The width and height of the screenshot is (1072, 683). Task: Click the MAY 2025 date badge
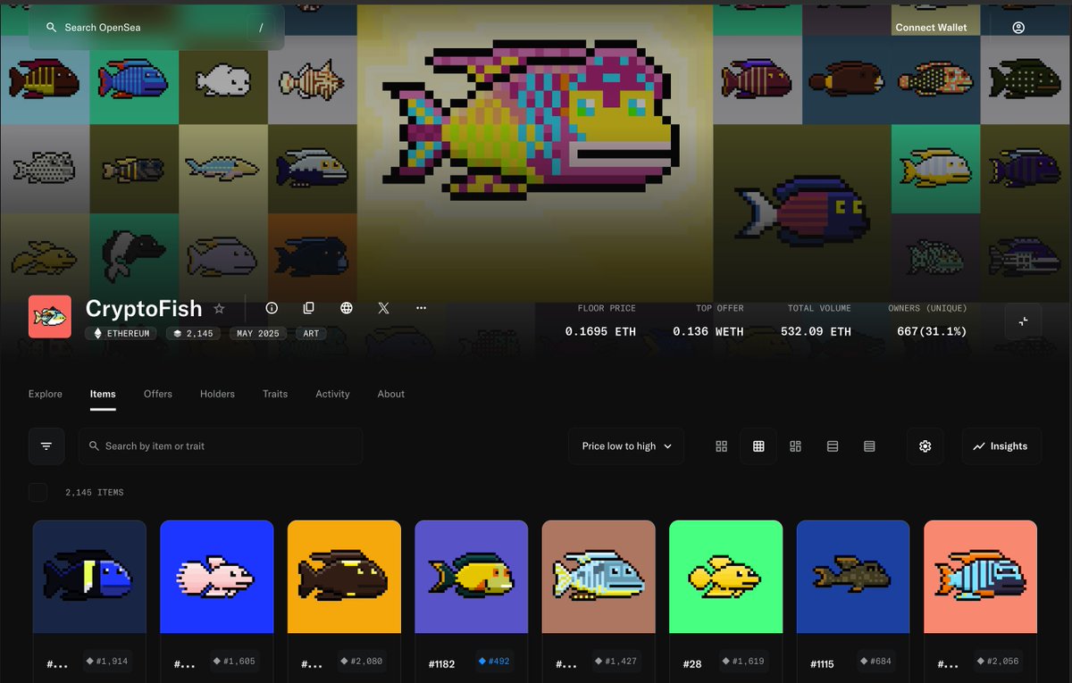(258, 333)
